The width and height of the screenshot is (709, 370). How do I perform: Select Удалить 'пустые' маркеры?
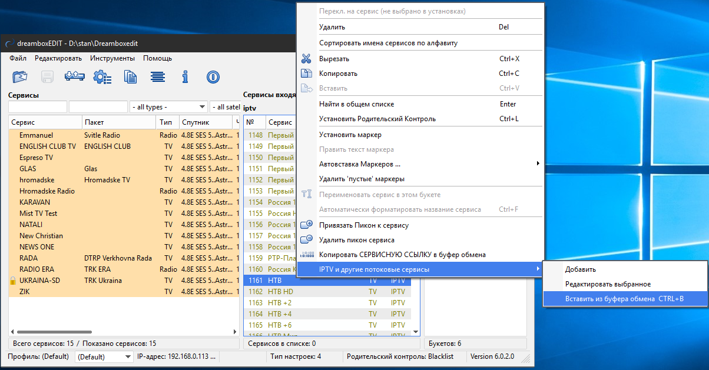[420, 179]
